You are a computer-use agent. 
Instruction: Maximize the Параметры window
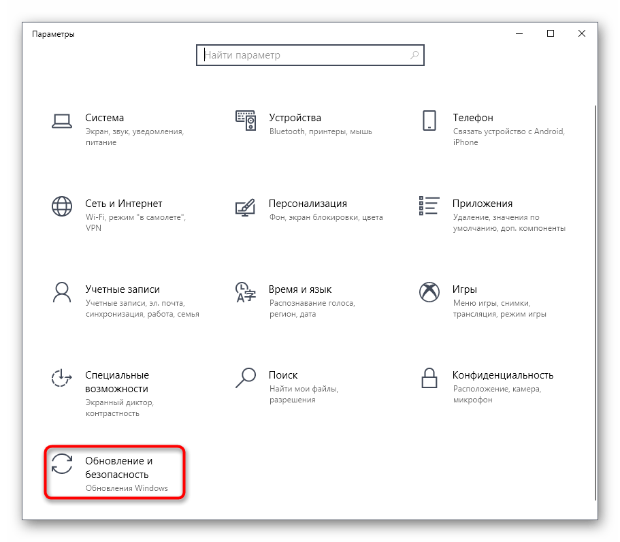click(x=551, y=33)
